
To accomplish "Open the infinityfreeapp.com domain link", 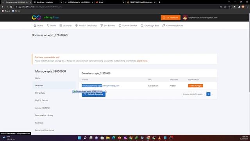I will click(x=100, y=86).
